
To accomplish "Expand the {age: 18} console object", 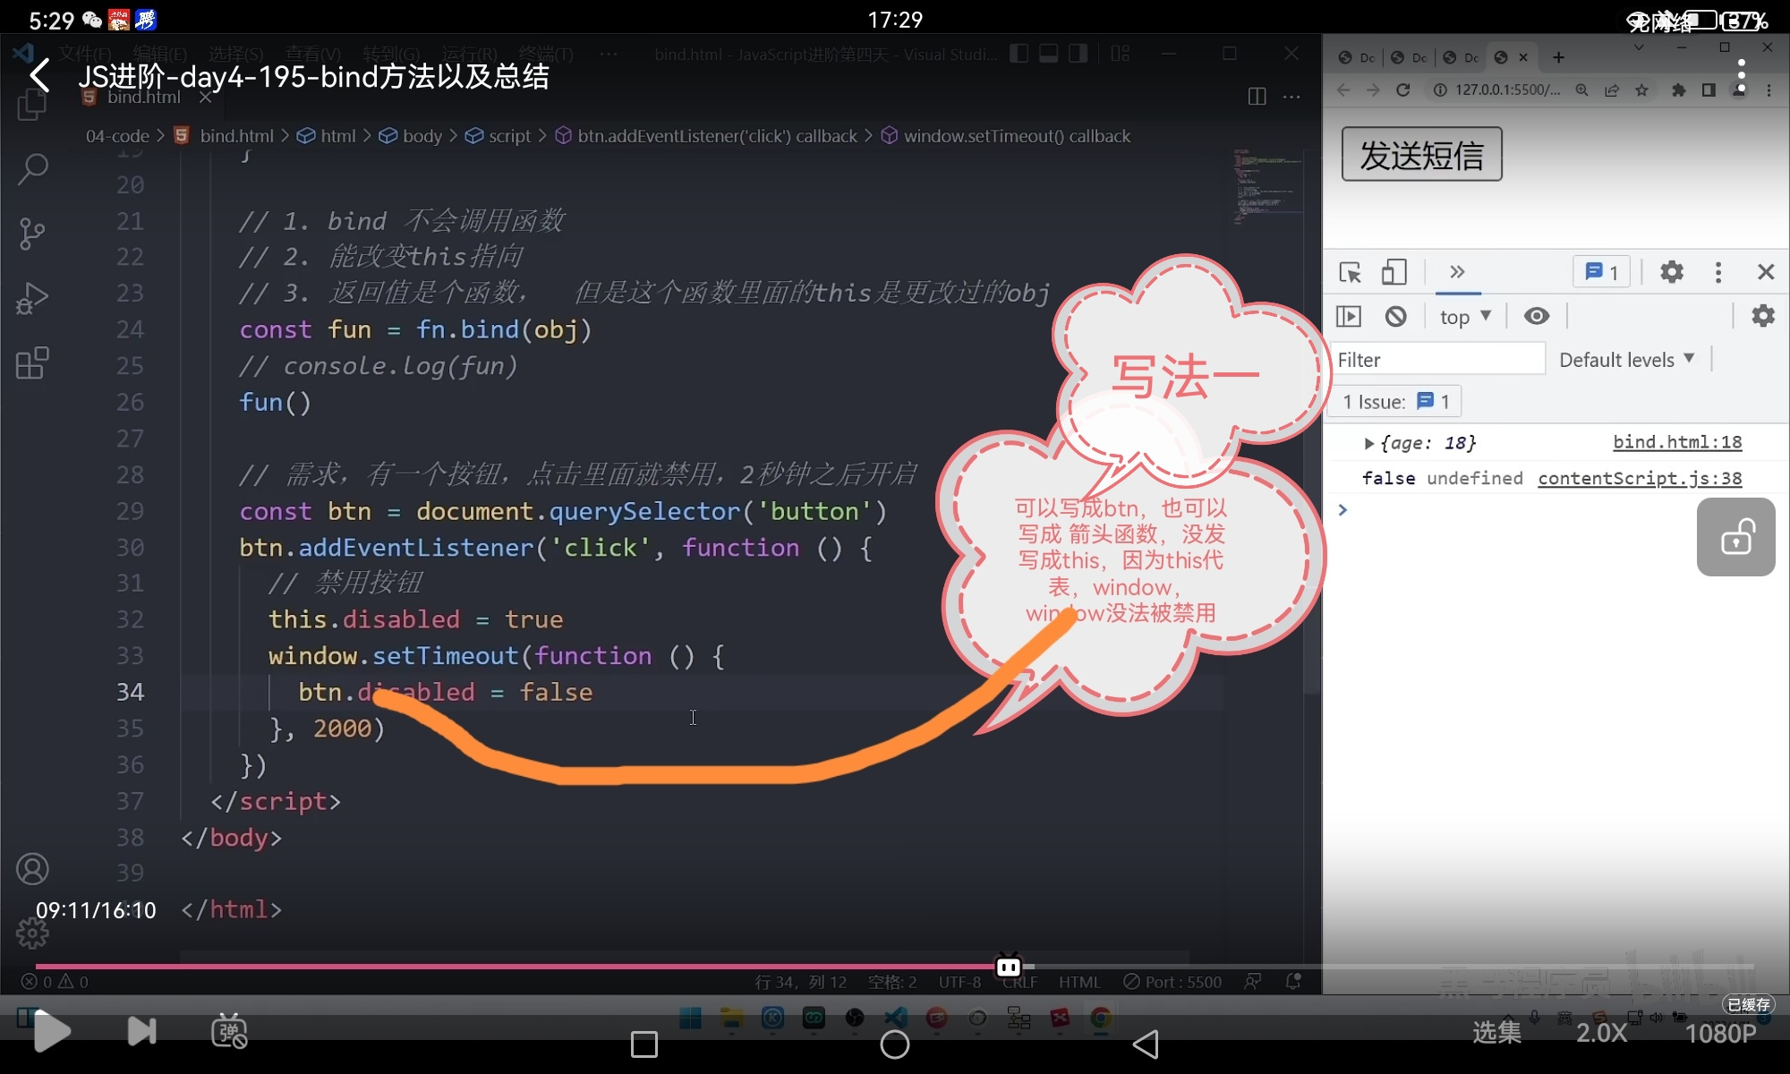I will [x=1368, y=443].
